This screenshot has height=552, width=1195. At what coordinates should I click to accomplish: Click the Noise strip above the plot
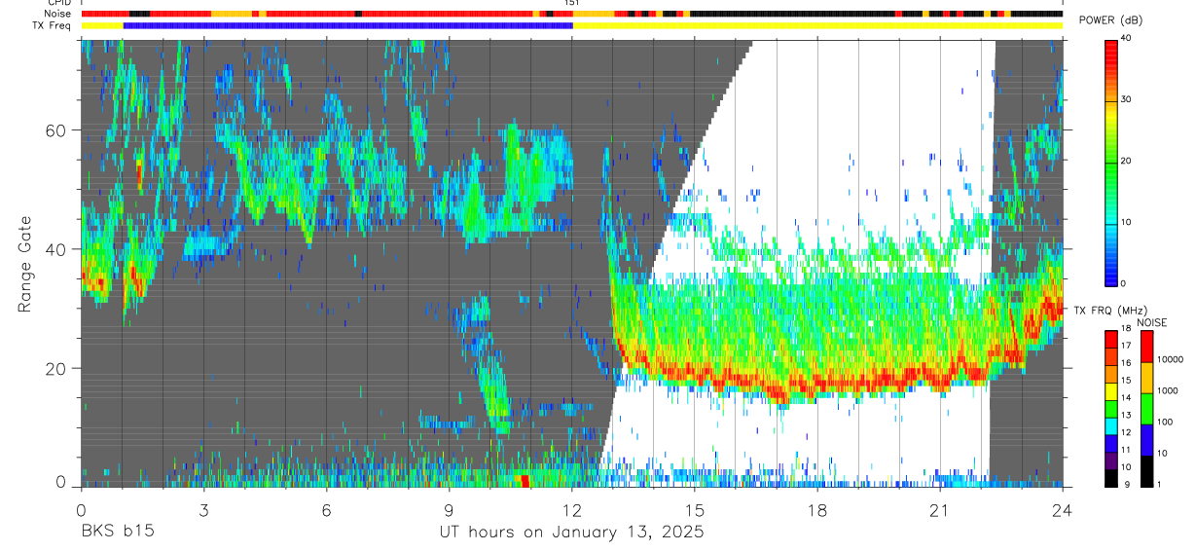coord(571,15)
